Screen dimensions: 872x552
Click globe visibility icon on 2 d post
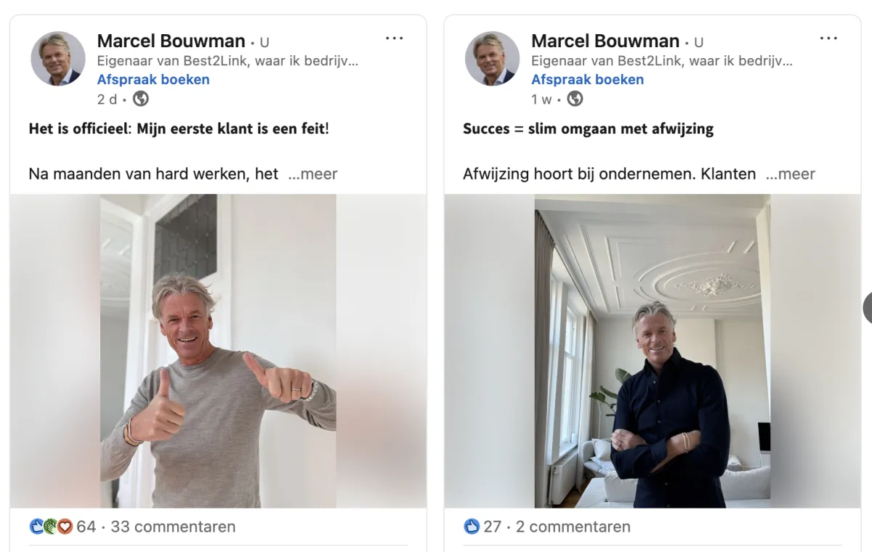(x=140, y=99)
